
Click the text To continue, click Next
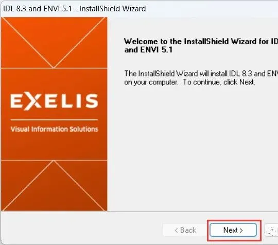coord(219,82)
